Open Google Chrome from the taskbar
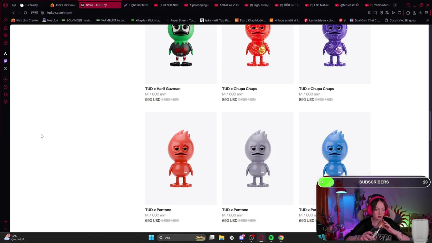This screenshot has width=432, height=243. (x=281, y=238)
